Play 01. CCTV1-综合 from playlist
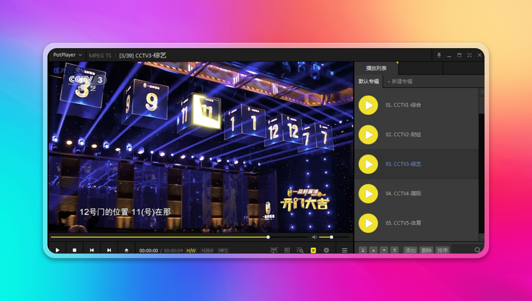 pos(368,105)
